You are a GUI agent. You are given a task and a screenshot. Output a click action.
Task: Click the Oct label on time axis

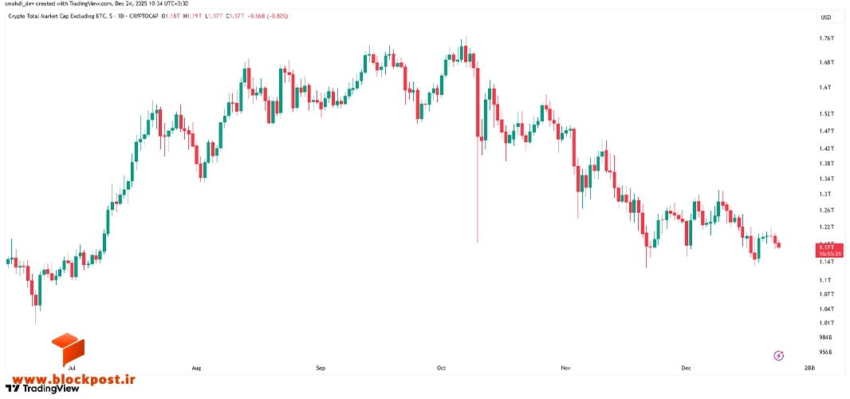[x=441, y=368]
